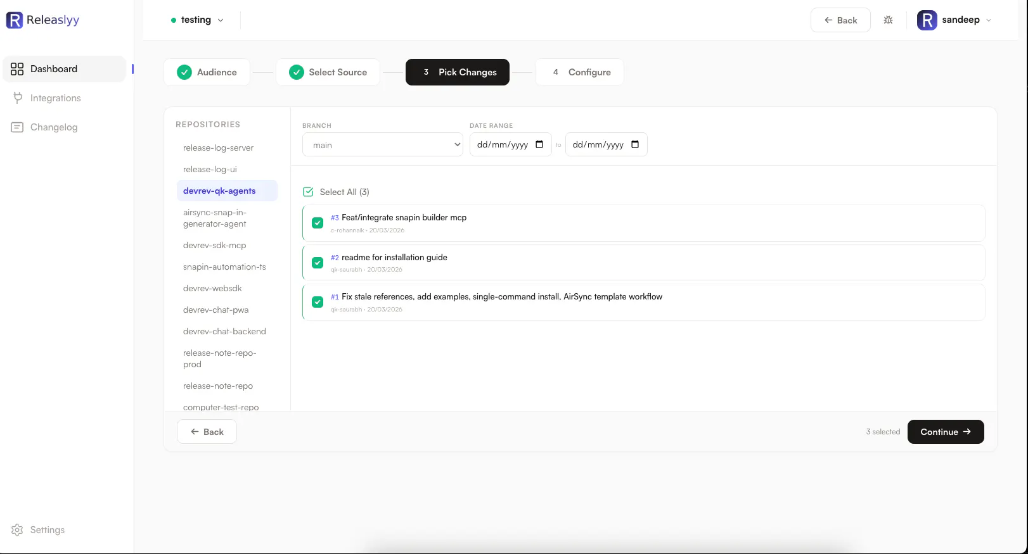1028x554 pixels.
Task: Click the Integrations plug icon
Action: [x=18, y=98]
